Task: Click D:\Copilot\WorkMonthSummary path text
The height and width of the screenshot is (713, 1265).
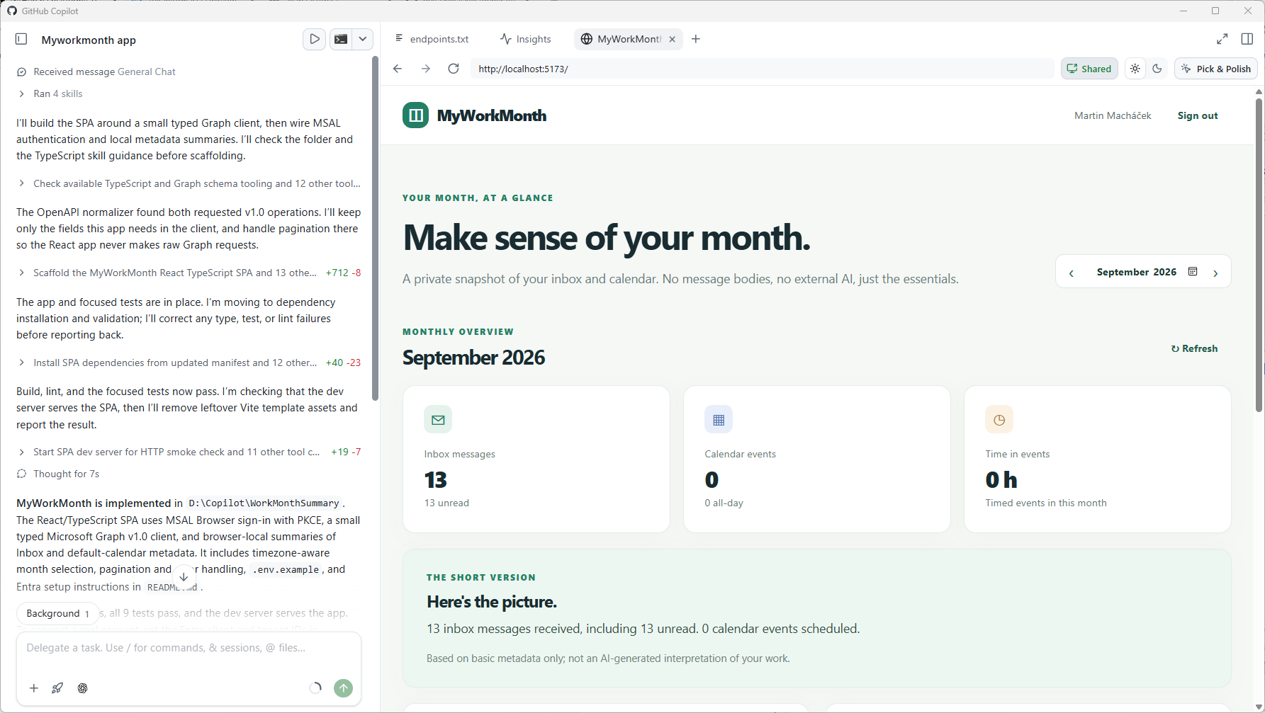Action: coord(264,503)
